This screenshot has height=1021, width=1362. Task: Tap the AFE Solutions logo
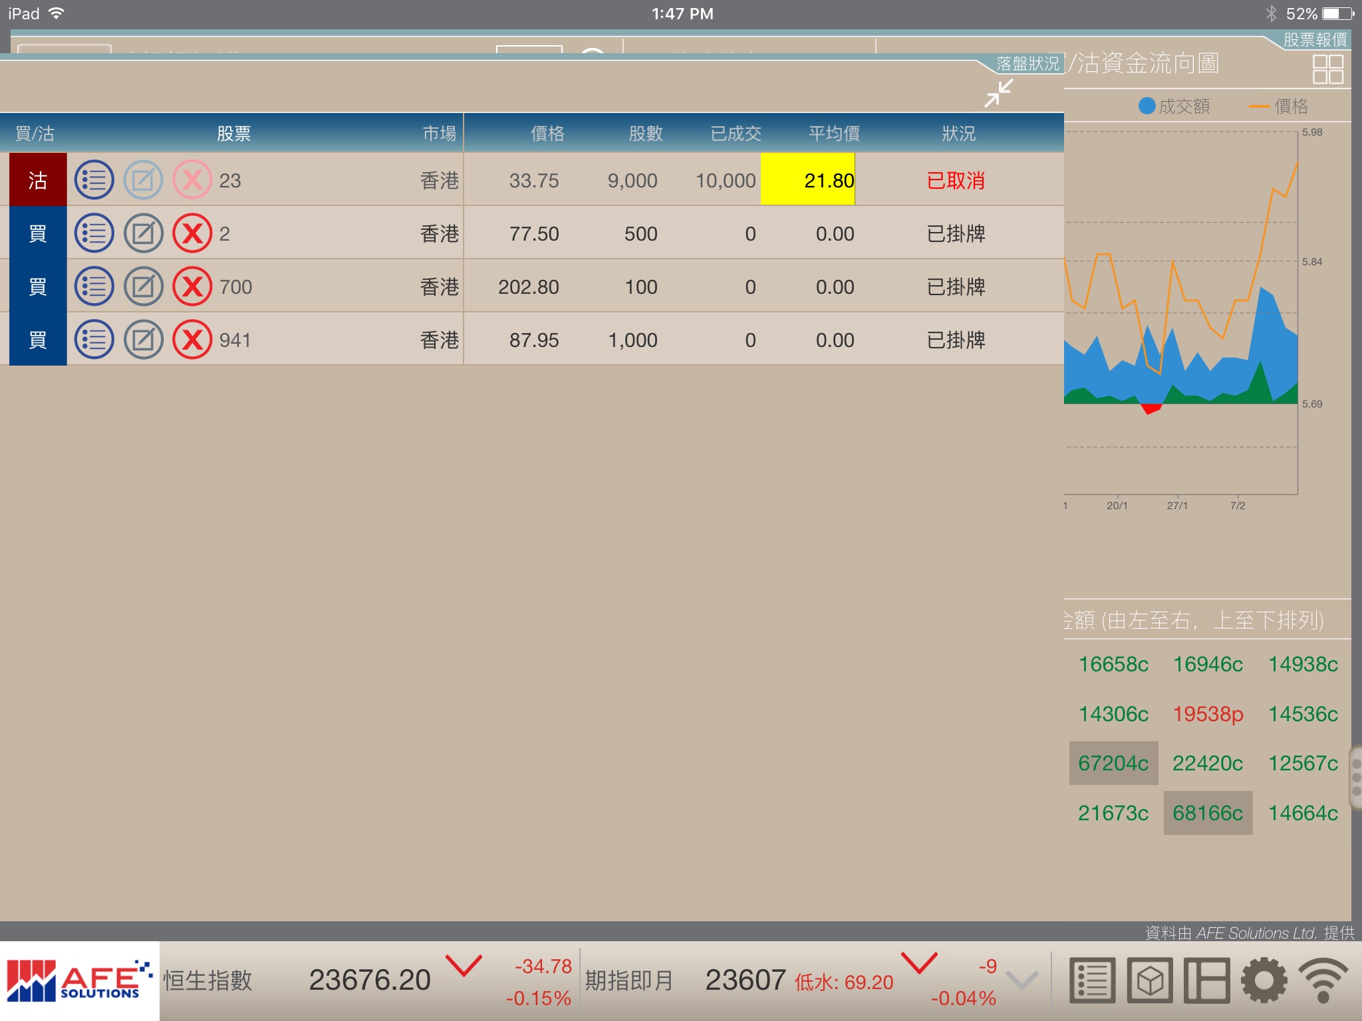point(79,981)
